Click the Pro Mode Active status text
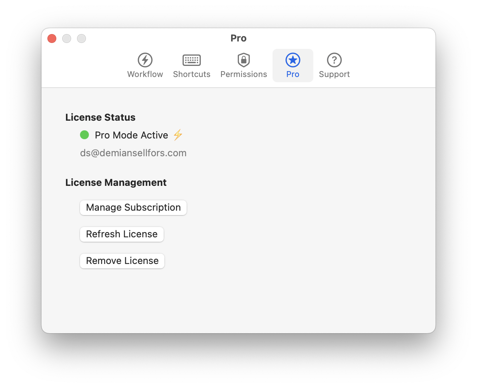This screenshot has width=477, height=388. click(x=131, y=135)
